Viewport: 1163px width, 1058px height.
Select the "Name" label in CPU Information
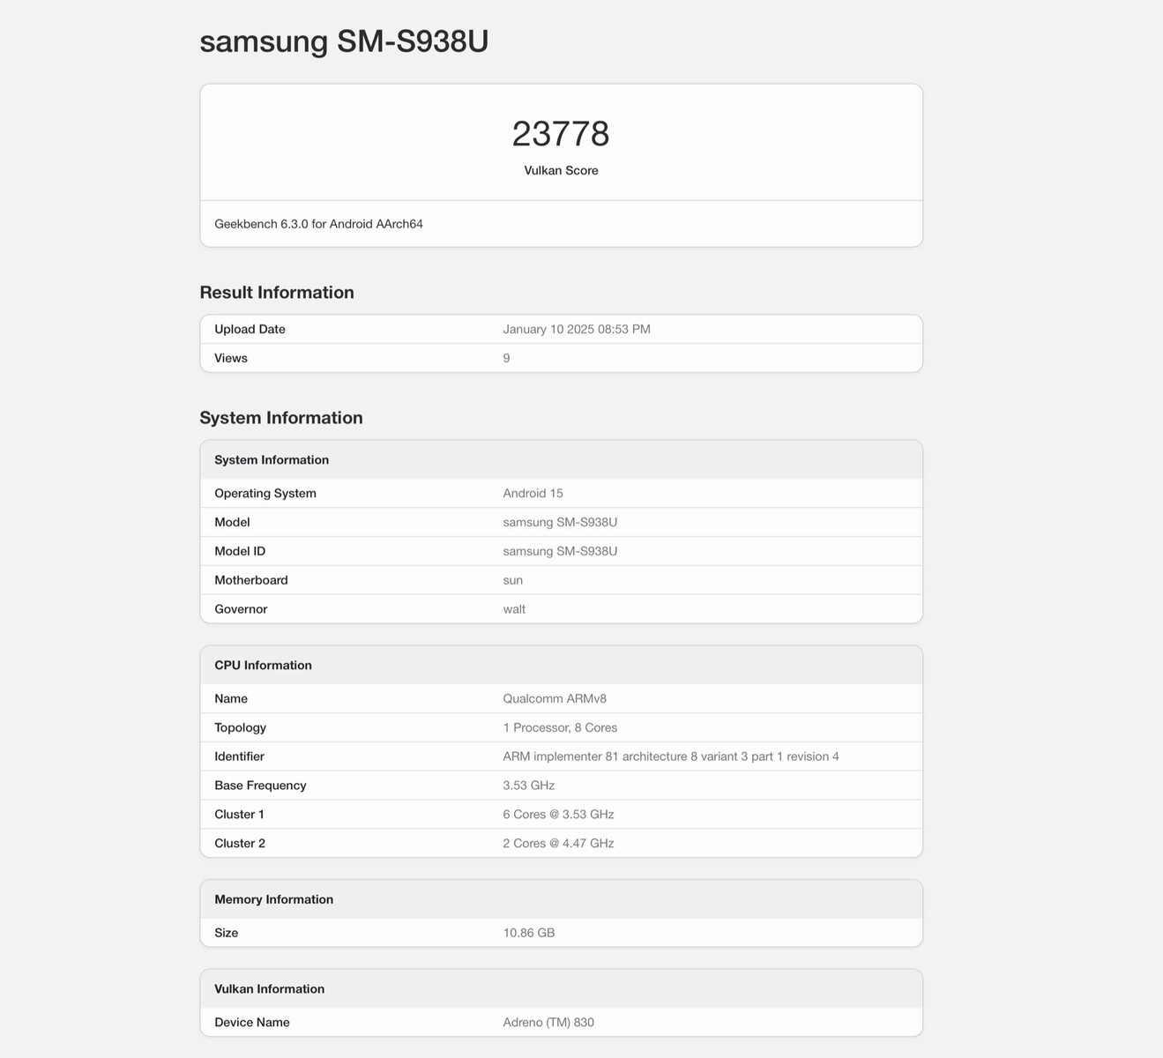231,698
